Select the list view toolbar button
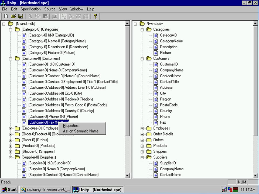Viewport: 259px width, 194px height. point(79,16)
